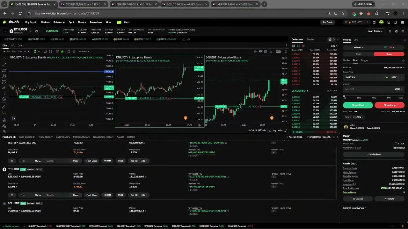
Task: Click the red Close Long button
Action: 390,105
